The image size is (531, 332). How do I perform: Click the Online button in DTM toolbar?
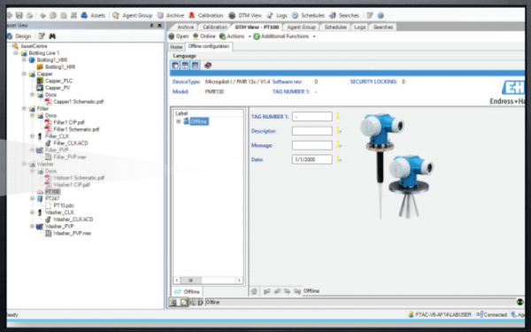204,36
